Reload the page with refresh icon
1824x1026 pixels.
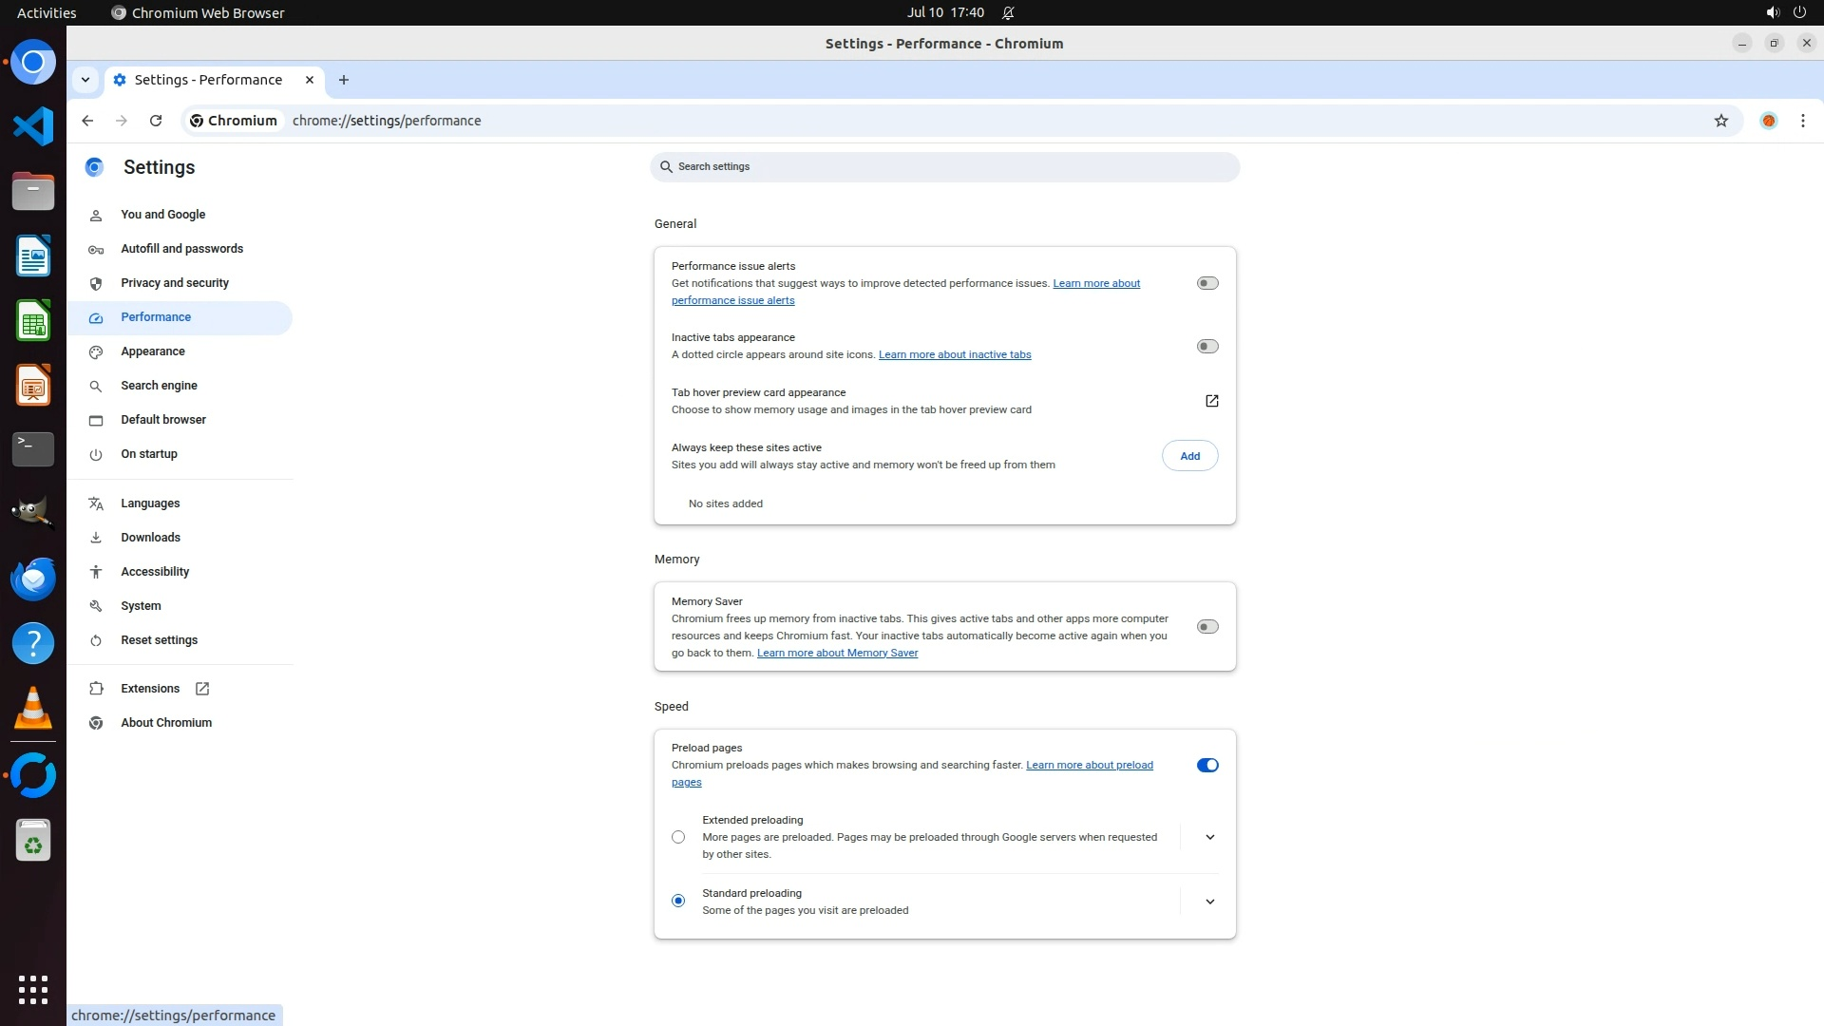156,121
